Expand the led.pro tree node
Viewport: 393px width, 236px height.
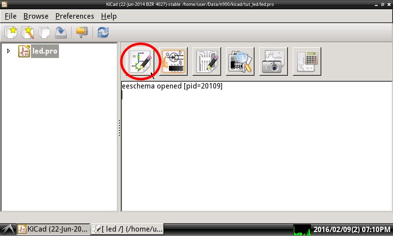point(8,51)
